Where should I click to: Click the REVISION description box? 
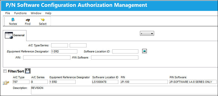[124, 90]
